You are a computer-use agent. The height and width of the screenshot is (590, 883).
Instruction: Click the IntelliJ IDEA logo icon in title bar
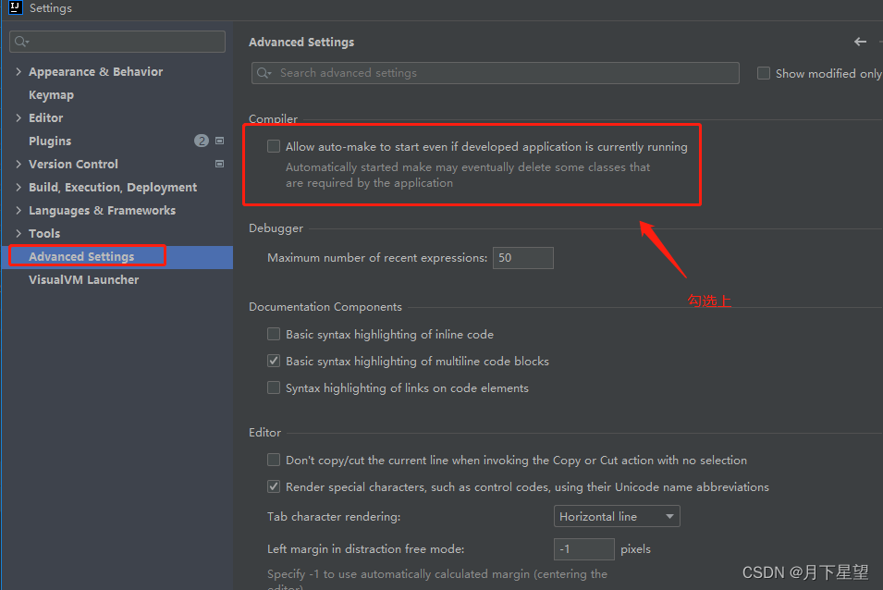[15, 7]
